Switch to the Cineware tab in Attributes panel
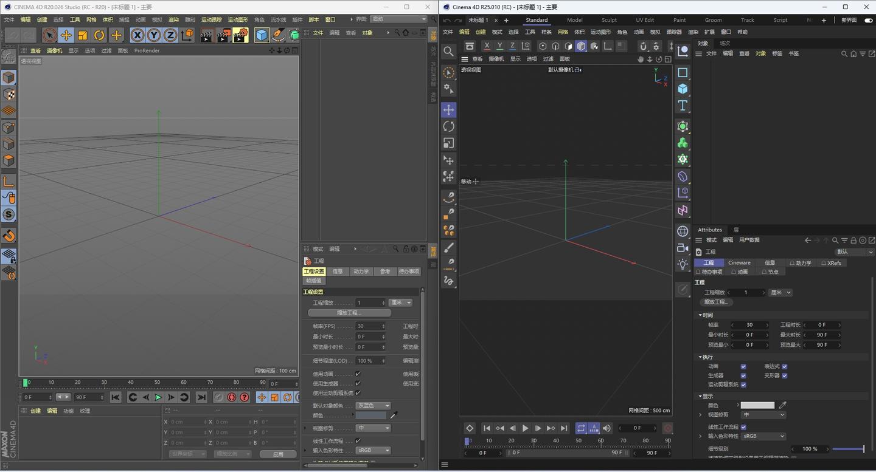The height and width of the screenshot is (472, 876). (x=739, y=262)
